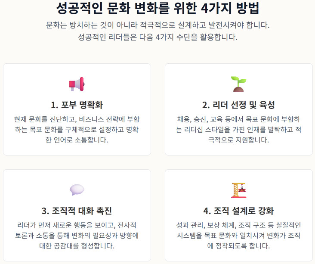Click the seedling sprout icon
Screen dimensions: 315x264
238,84
